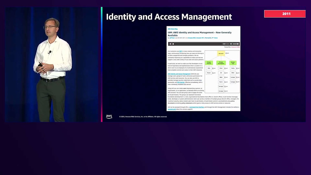Select the Bob user box

click(x=209, y=68)
